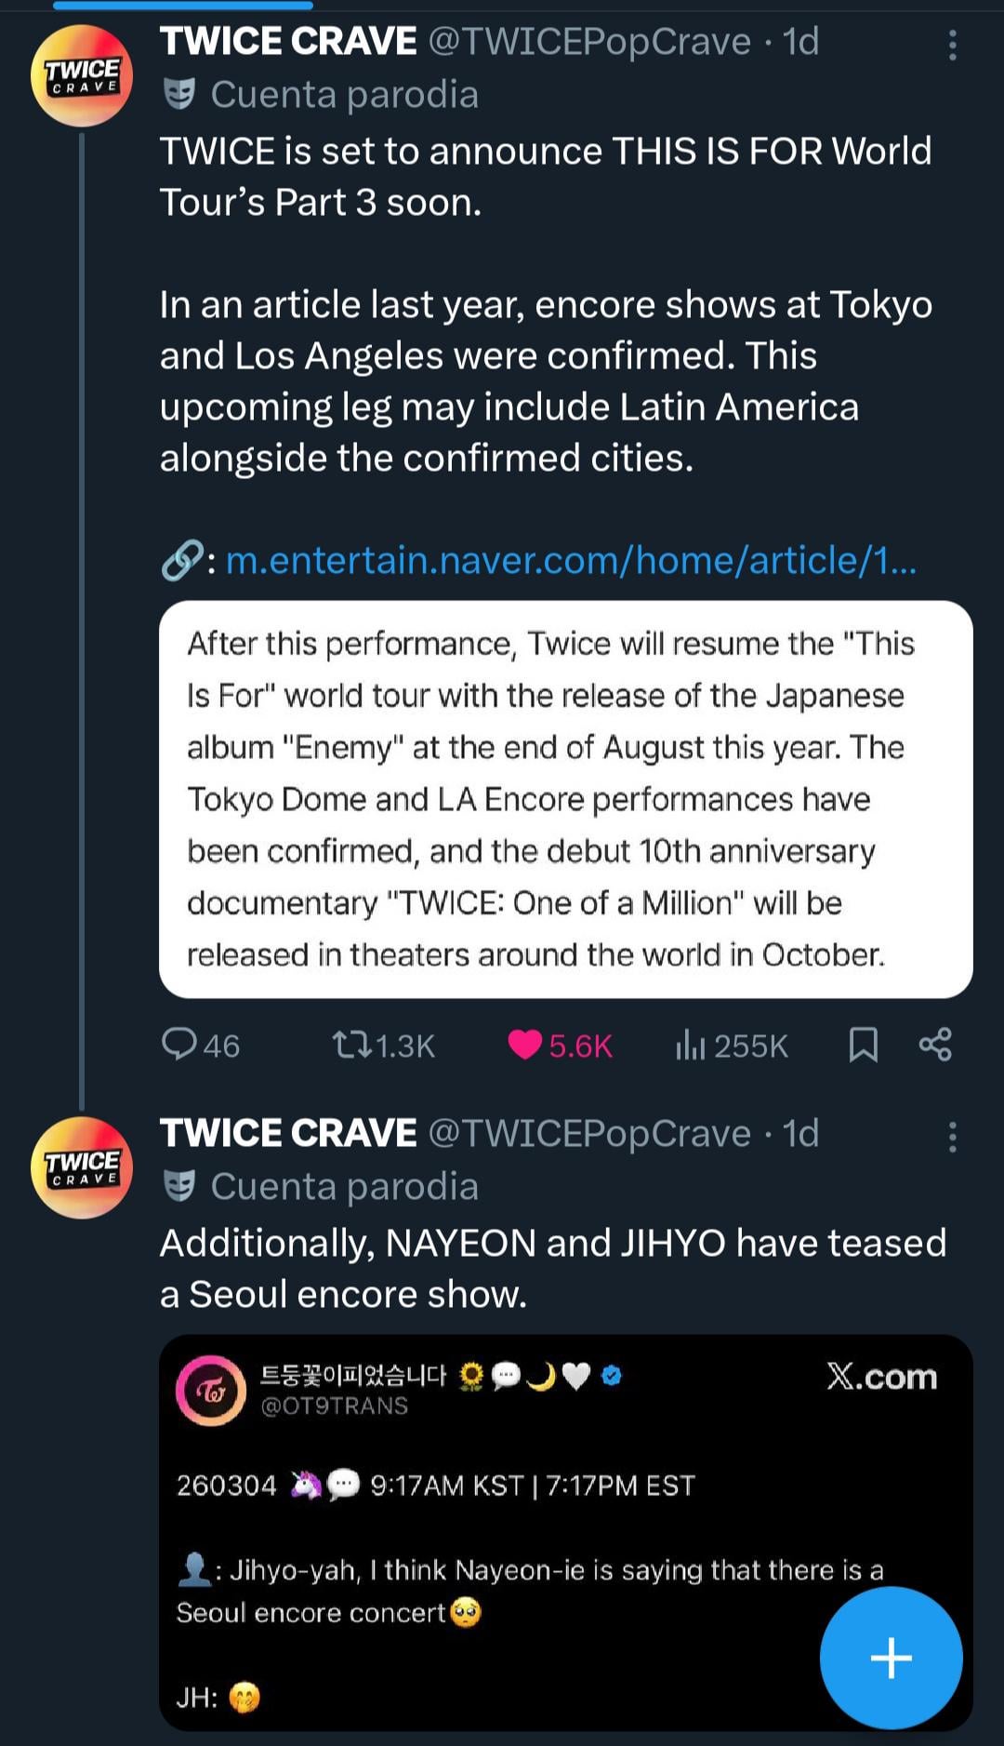The width and height of the screenshot is (1004, 1746).
Task: Open the m.entertain.naver.com article link
Action: 571,560
